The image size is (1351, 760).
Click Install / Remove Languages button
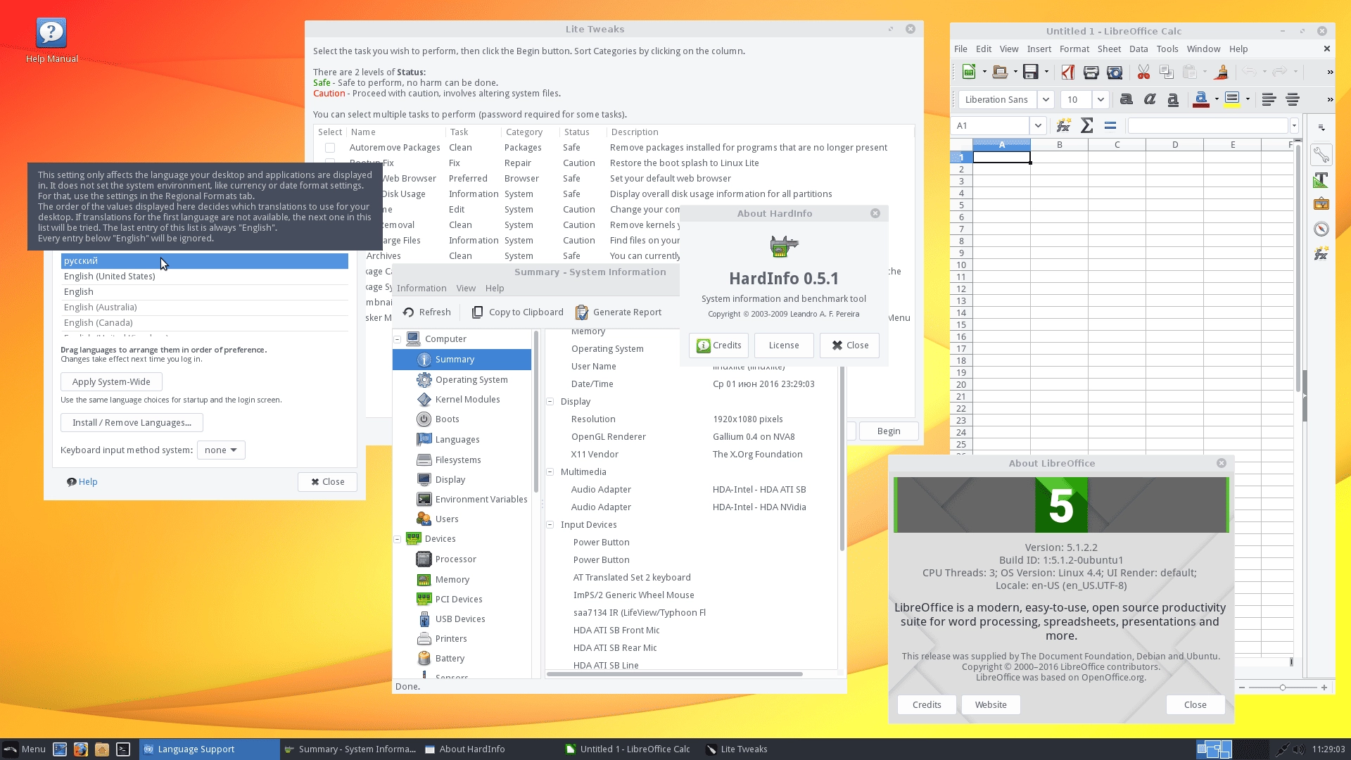pyautogui.click(x=132, y=422)
